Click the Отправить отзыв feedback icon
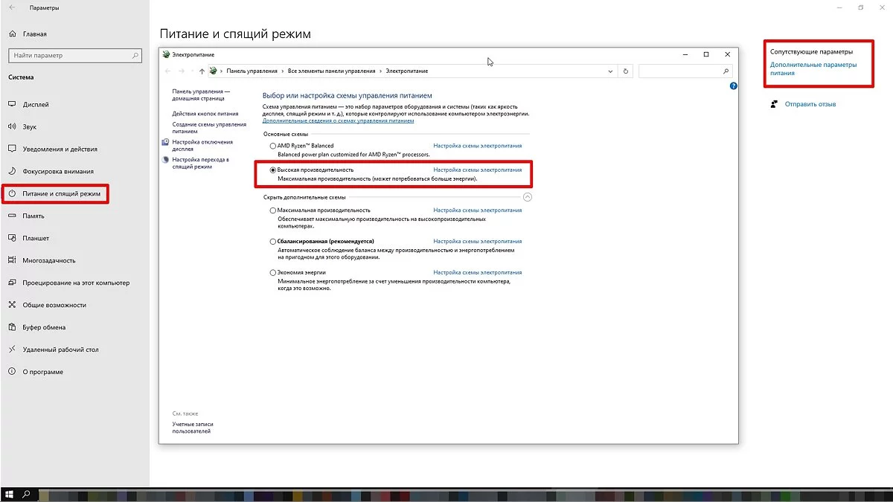The image size is (893, 502). coord(775,104)
